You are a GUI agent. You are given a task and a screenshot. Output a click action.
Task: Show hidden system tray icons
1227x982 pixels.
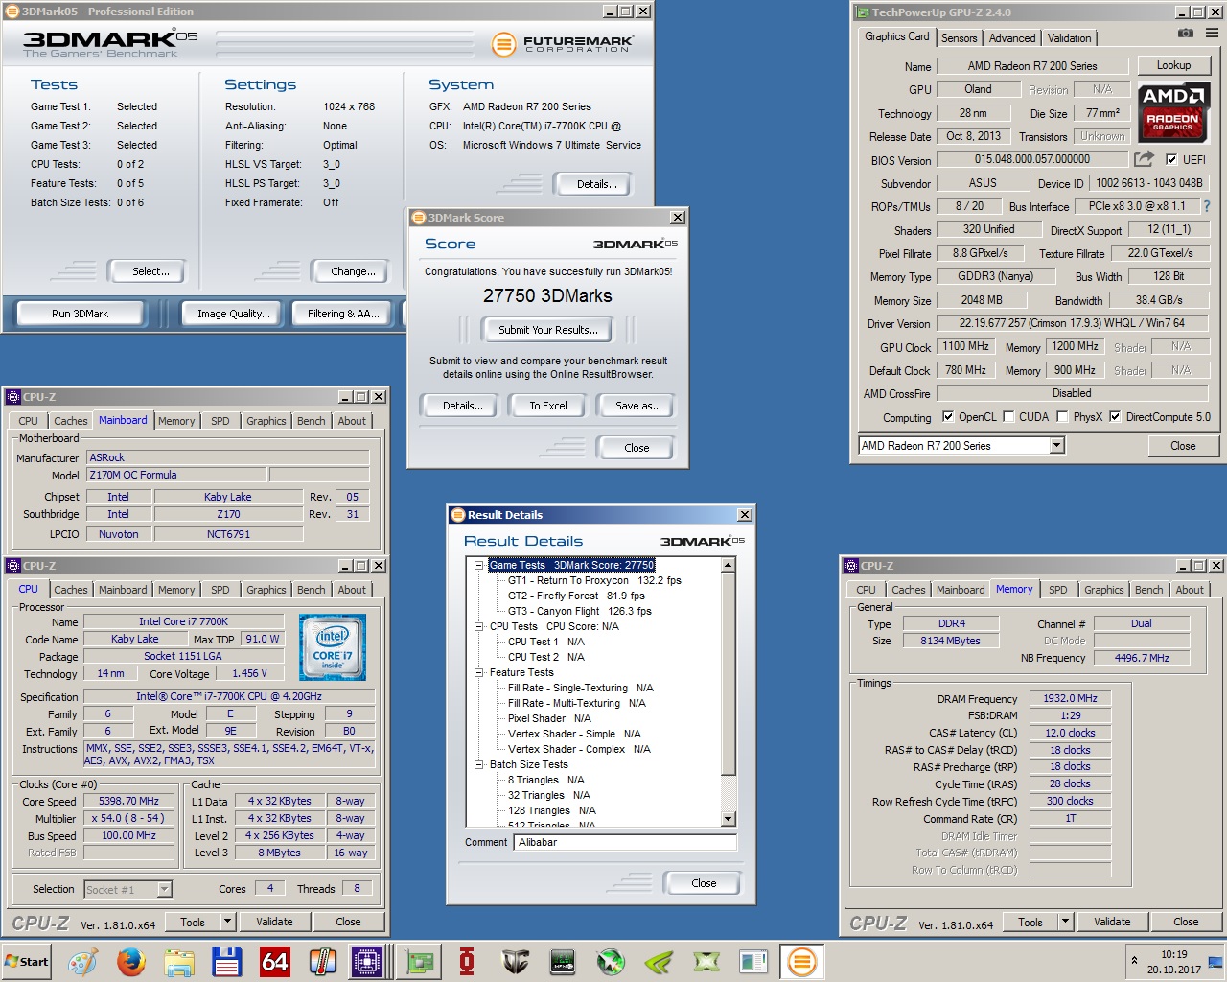1135,961
